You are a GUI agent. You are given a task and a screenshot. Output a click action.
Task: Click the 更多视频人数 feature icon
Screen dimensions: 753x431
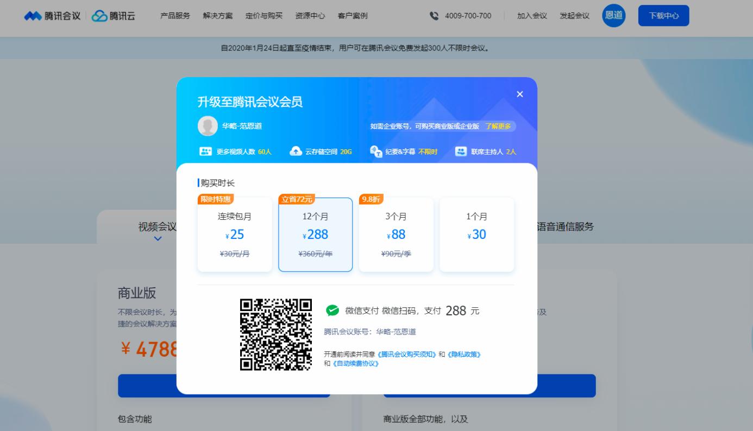coord(205,151)
